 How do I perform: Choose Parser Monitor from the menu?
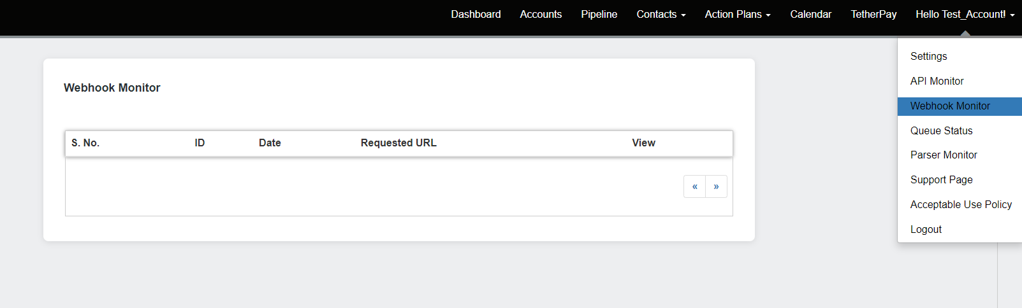click(x=944, y=155)
